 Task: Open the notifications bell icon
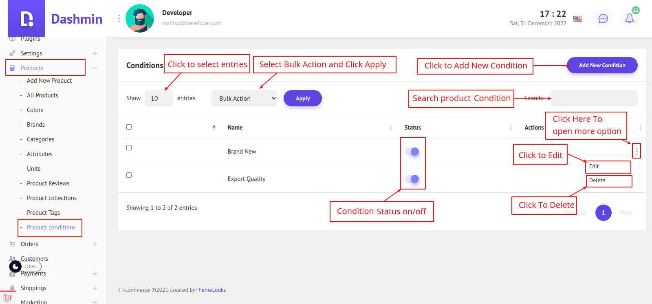pyautogui.click(x=629, y=18)
